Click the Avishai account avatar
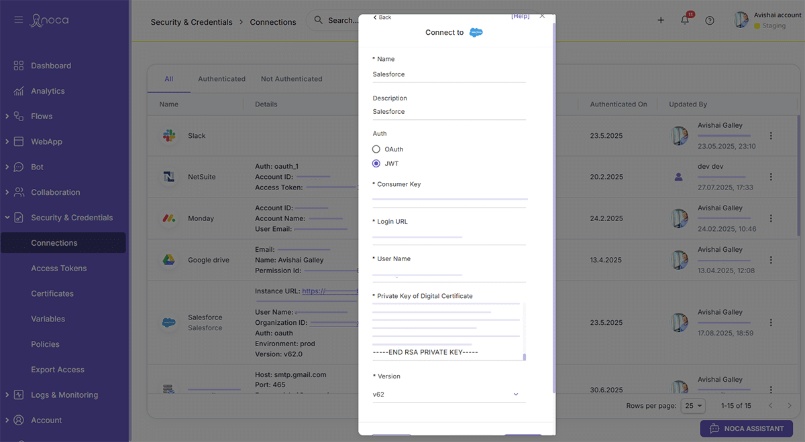 [x=741, y=20]
